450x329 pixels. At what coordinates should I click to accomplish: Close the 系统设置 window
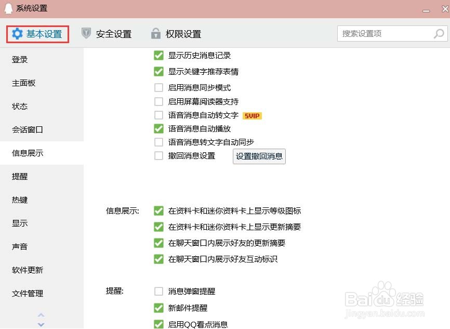coord(445,9)
